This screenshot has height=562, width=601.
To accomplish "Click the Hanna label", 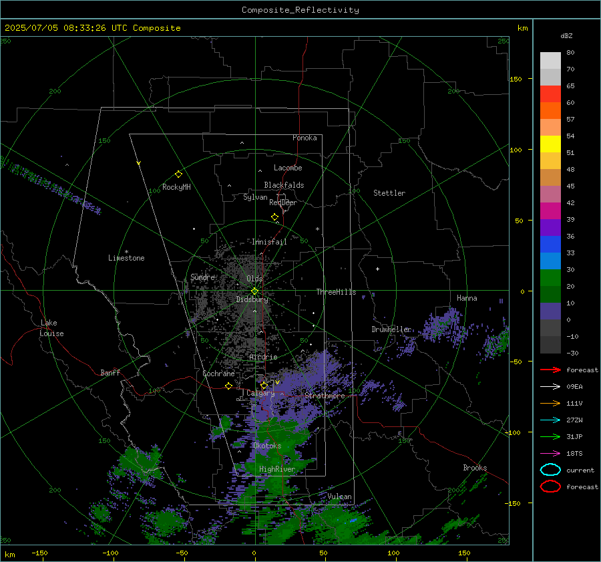I will click(467, 298).
